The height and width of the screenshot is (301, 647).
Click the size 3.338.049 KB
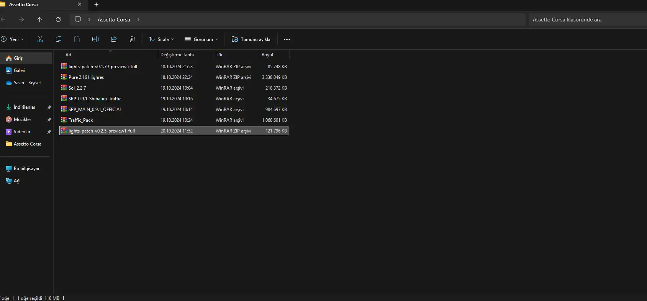tap(274, 77)
